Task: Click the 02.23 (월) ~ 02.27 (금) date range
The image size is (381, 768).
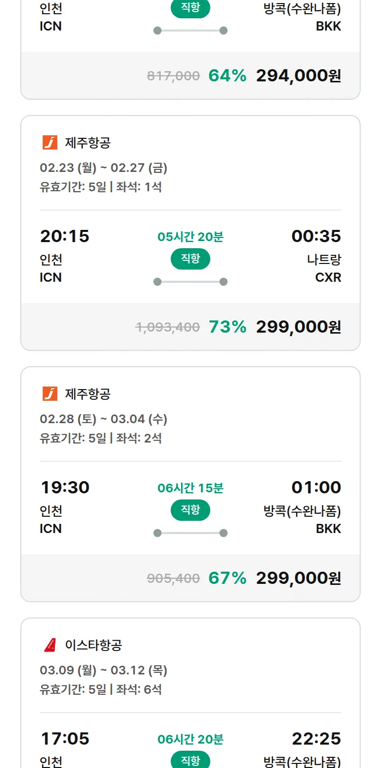Action: (x=104, y=168)
